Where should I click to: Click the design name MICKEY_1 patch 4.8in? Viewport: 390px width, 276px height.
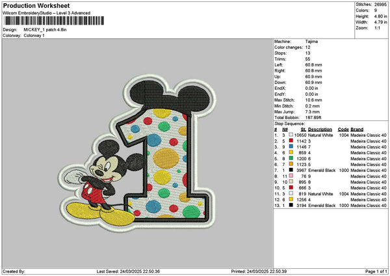(x=45, y=30)
